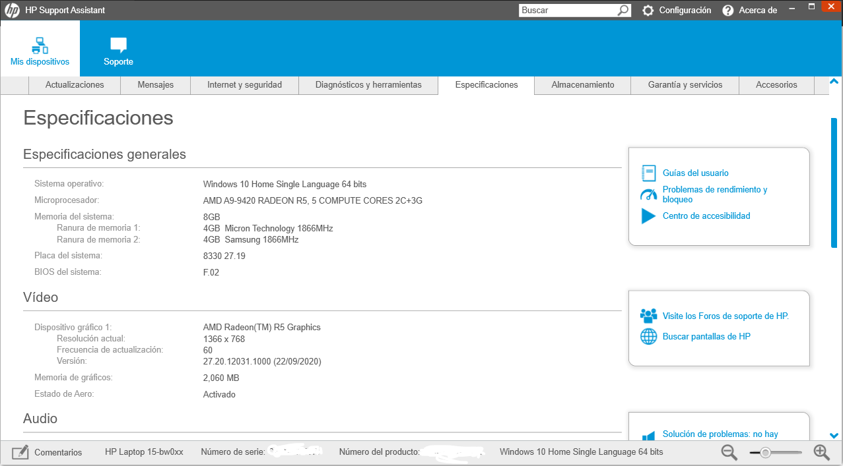
Task: Click the Comentarios pencil icon
Action: [x=20, y=452]
